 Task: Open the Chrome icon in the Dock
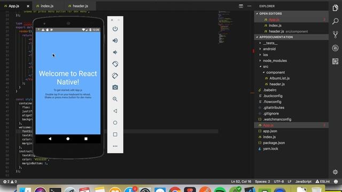coord(175,189)
